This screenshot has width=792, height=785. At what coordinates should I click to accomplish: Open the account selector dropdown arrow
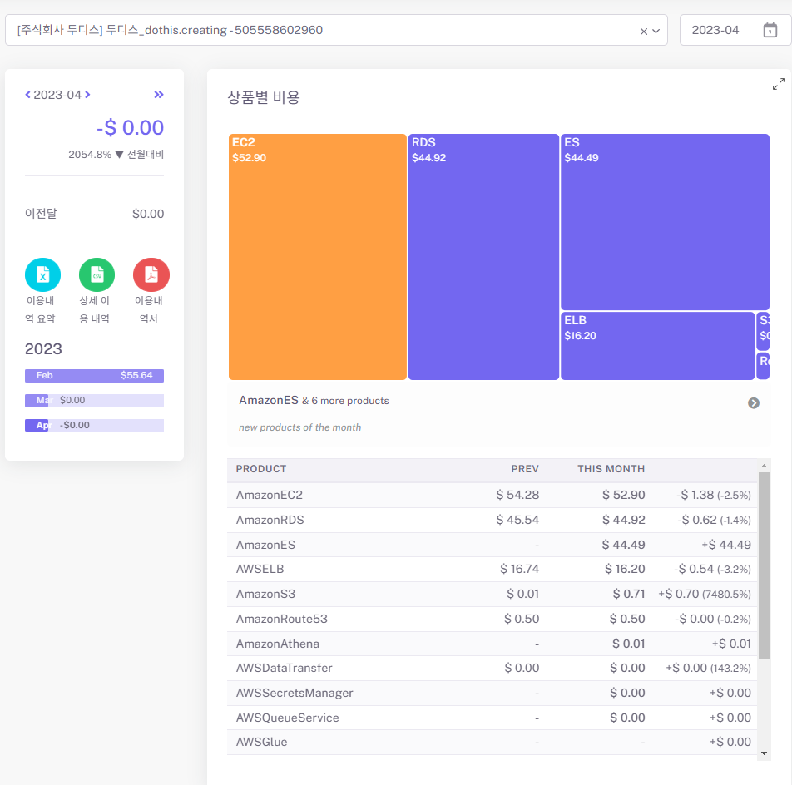point(656,32)
